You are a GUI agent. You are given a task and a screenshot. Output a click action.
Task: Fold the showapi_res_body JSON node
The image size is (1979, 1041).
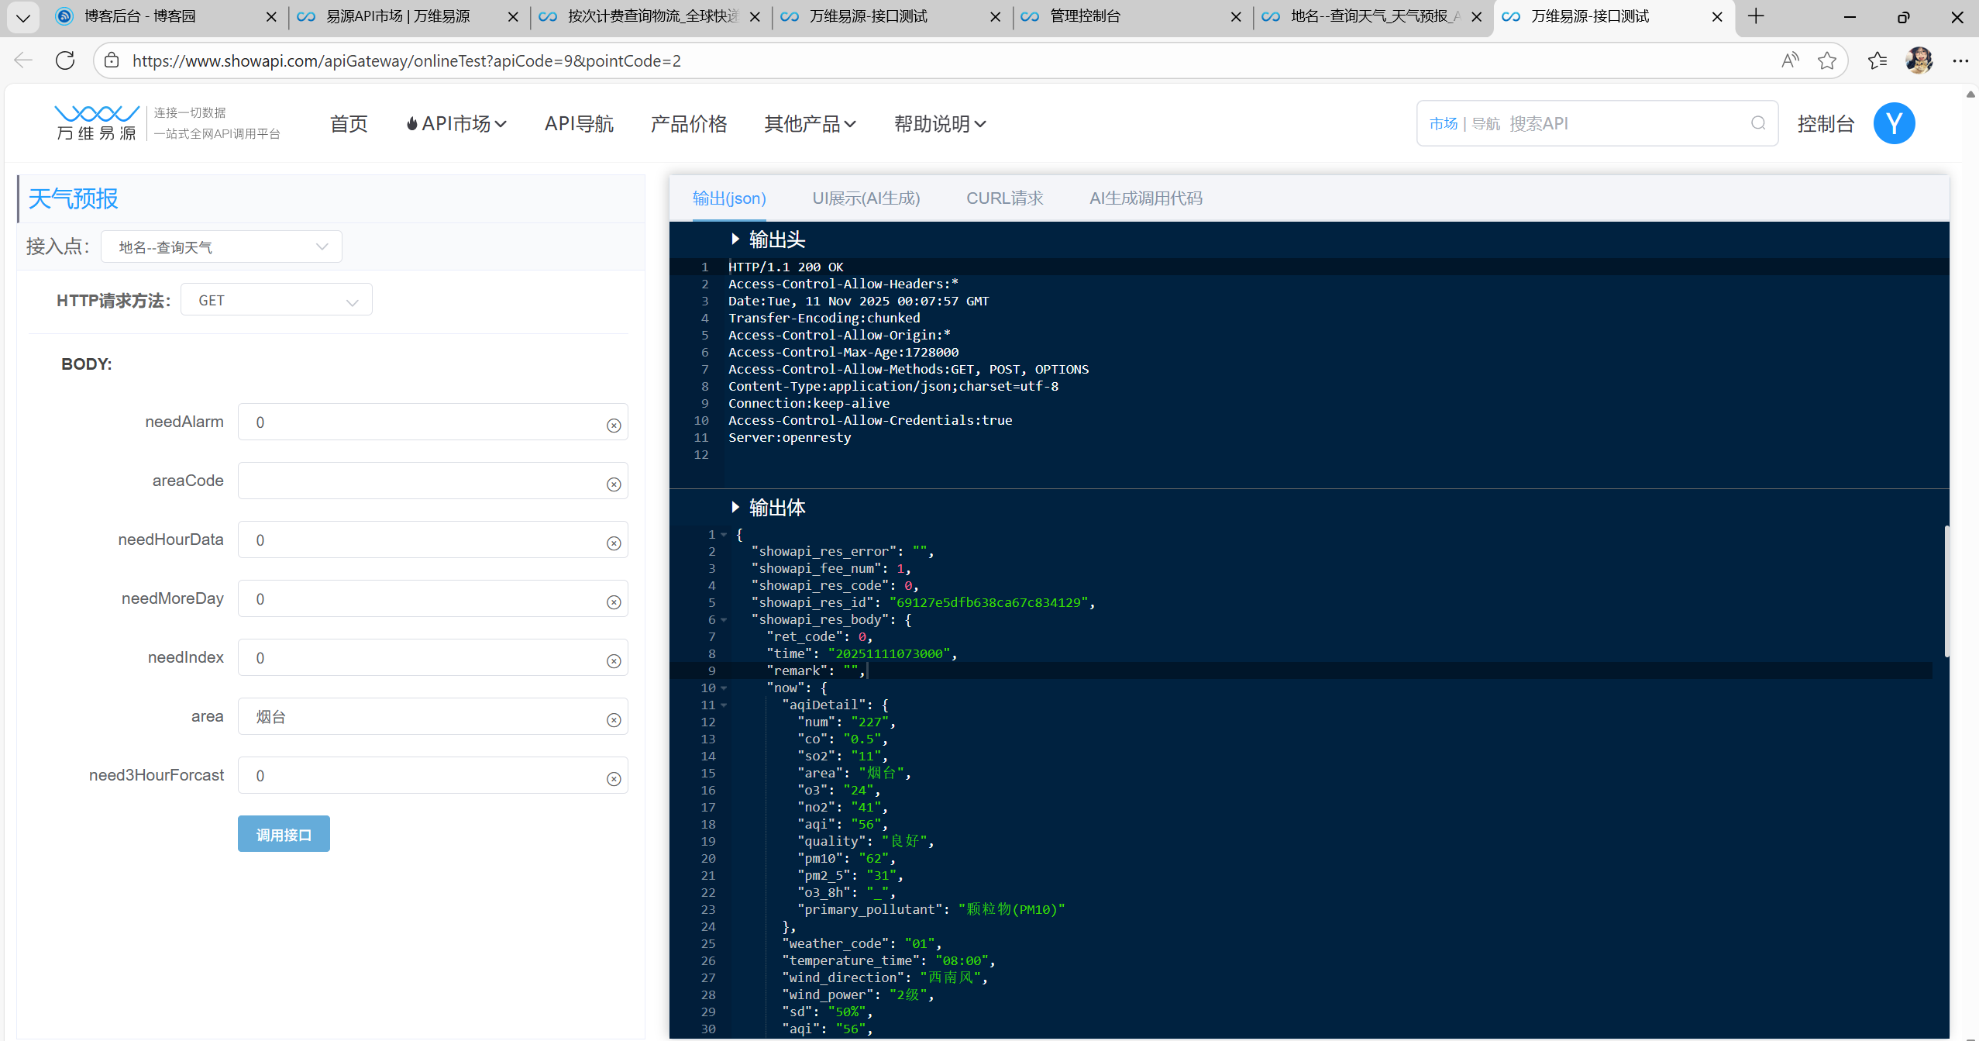724,620
